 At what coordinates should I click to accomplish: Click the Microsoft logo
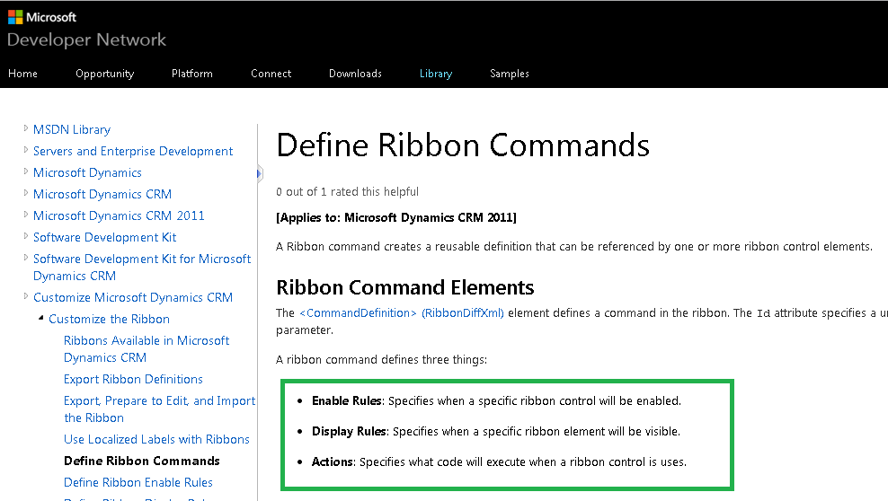pos(42,17)
